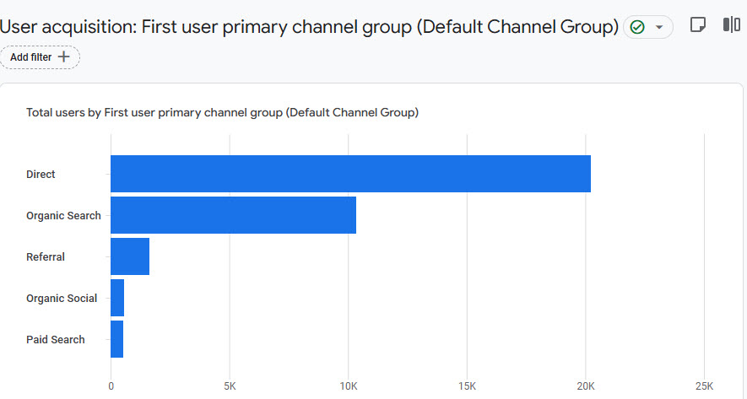Click the Total users chart title
The width and height of the screenshot is (747, 399).
click(222, 112)
